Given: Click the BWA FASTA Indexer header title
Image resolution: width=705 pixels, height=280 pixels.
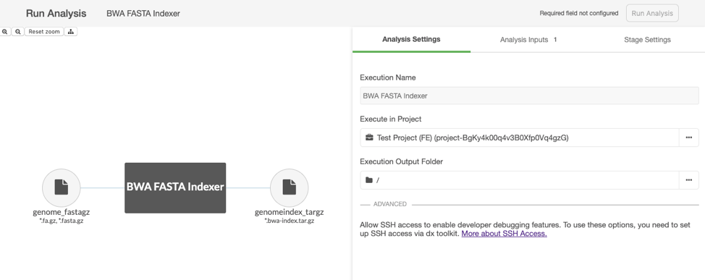Looking at the screenshot, I should click(143, 14).
